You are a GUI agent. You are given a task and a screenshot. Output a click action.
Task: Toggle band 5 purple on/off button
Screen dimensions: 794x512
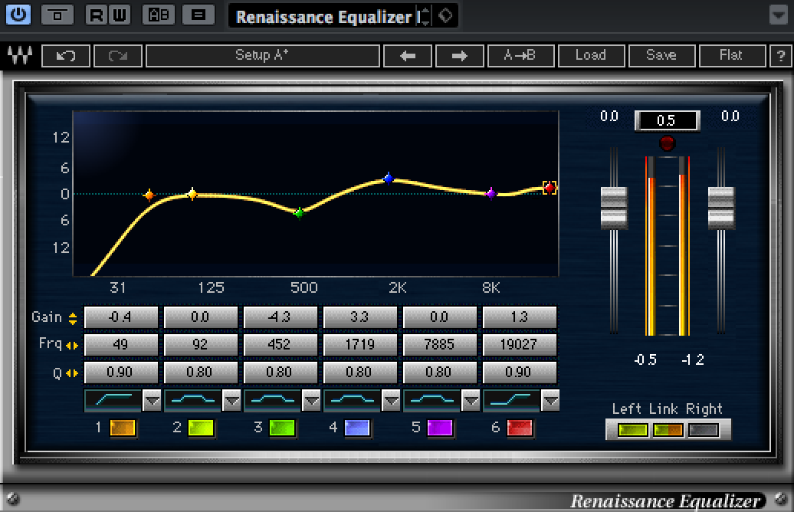point(440,428)
